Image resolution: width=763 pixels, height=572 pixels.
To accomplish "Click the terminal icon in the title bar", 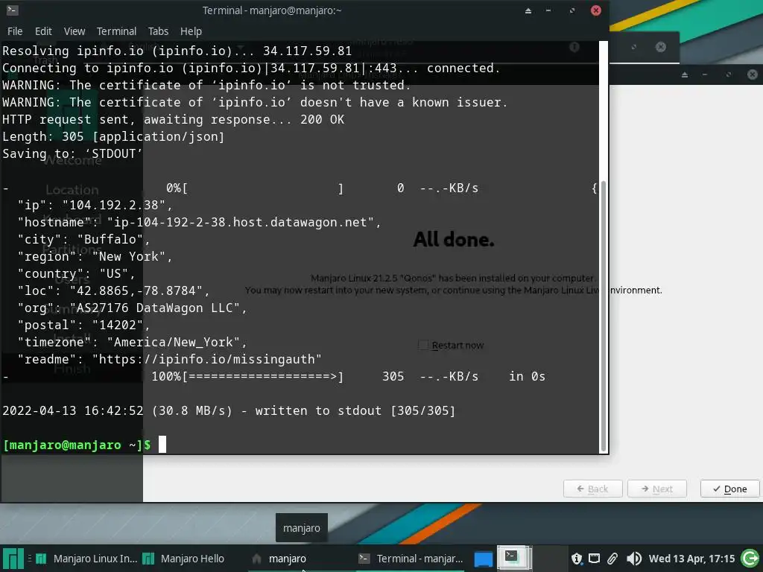I will click(12, 10).
